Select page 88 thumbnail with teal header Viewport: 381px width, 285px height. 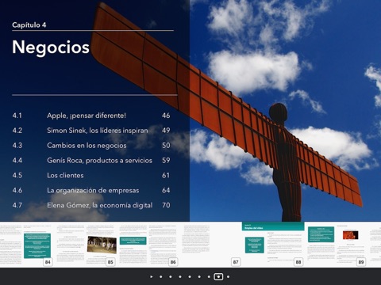coord(273,245)
